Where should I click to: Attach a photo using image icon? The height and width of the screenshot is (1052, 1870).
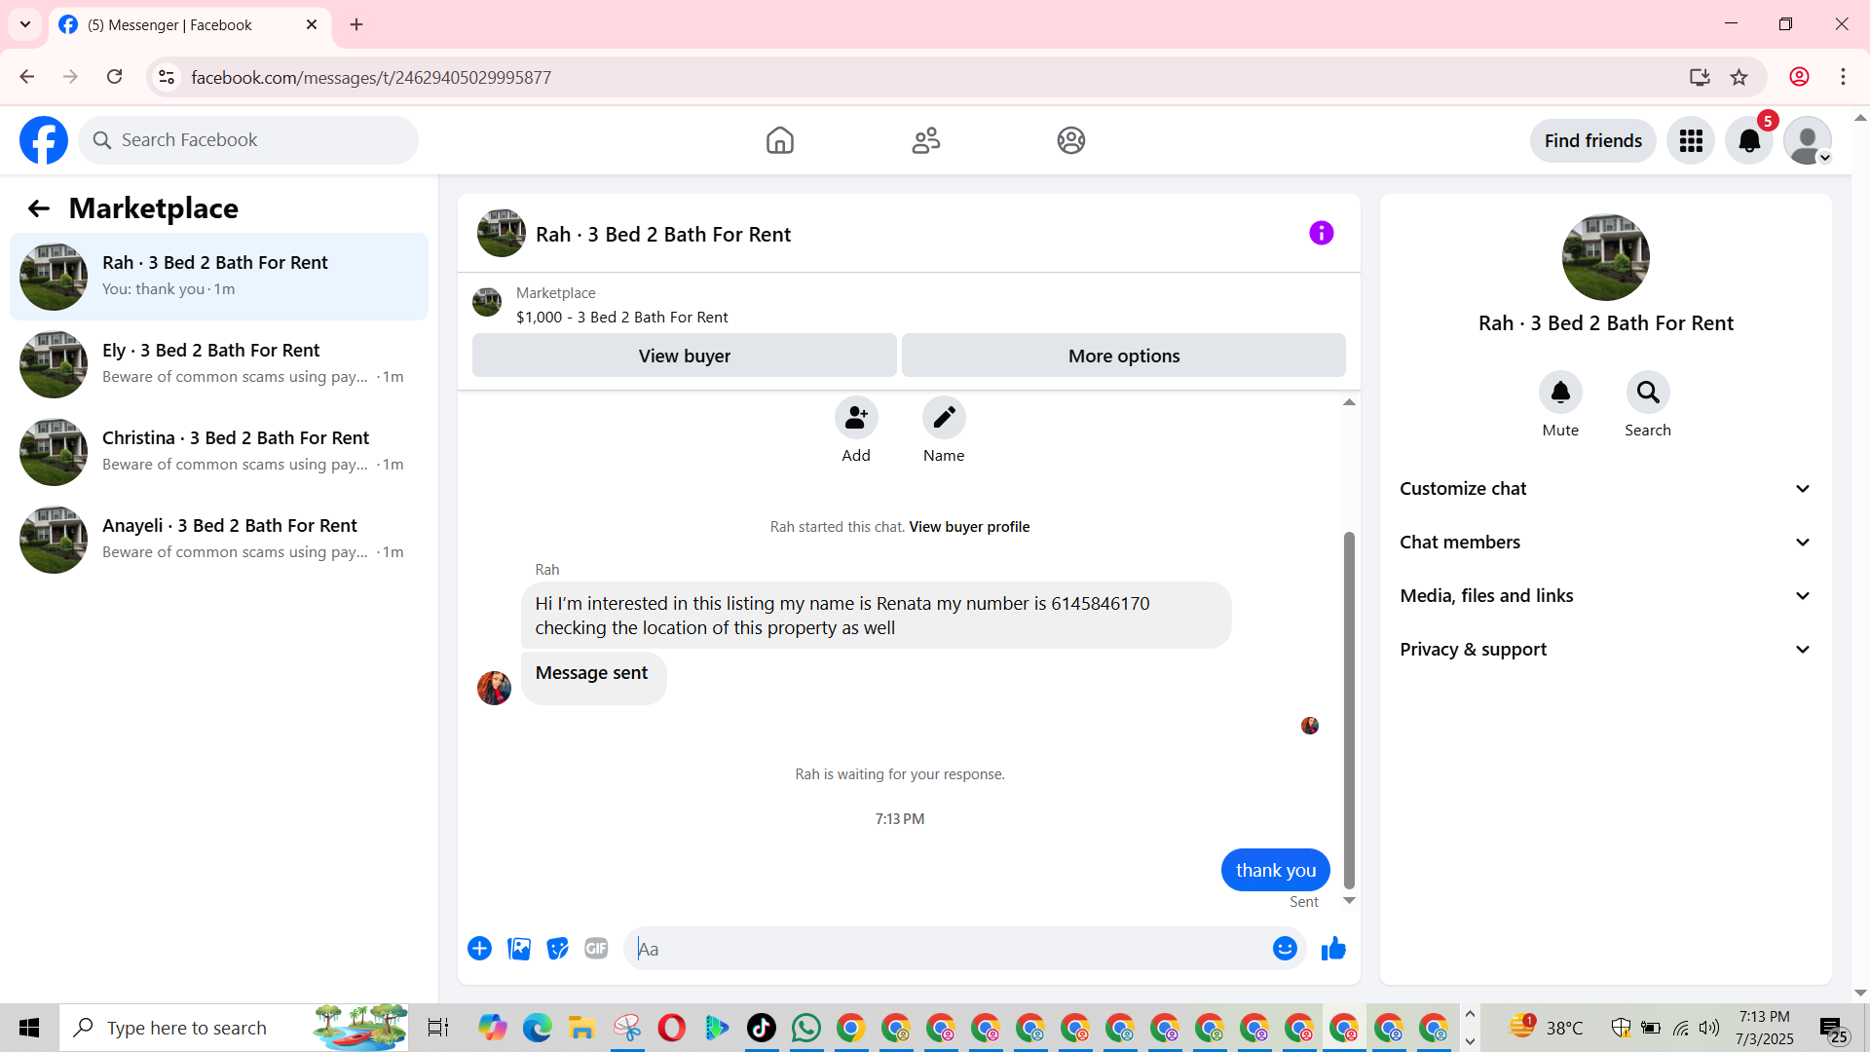pyautogui.click(x=519, y=948)
